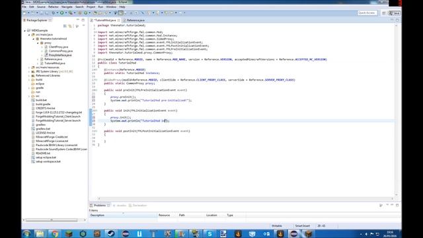Open the Navigate menu
The image size is (423, 238).
(x=67, y=7)
